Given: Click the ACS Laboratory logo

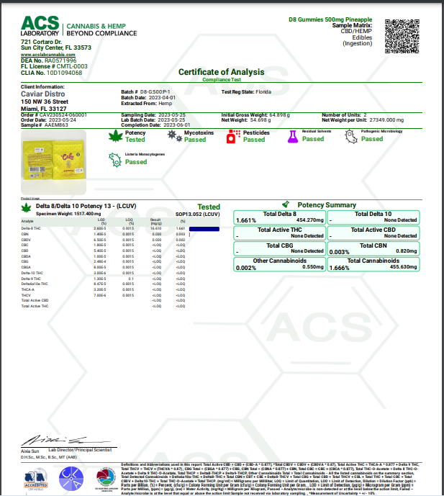Looking at the screenshot, I should pyautogui.click(x=78, y=26).
